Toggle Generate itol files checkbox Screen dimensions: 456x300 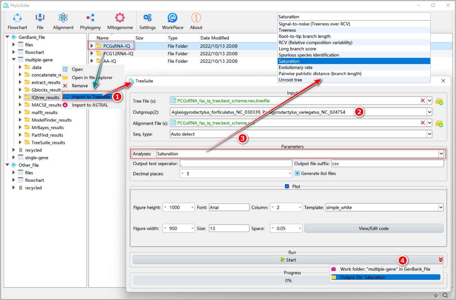[x=297, y=174]
